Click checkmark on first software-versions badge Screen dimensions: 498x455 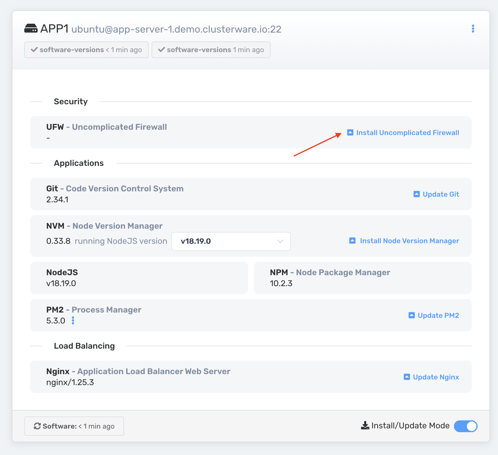click(34, 49)
